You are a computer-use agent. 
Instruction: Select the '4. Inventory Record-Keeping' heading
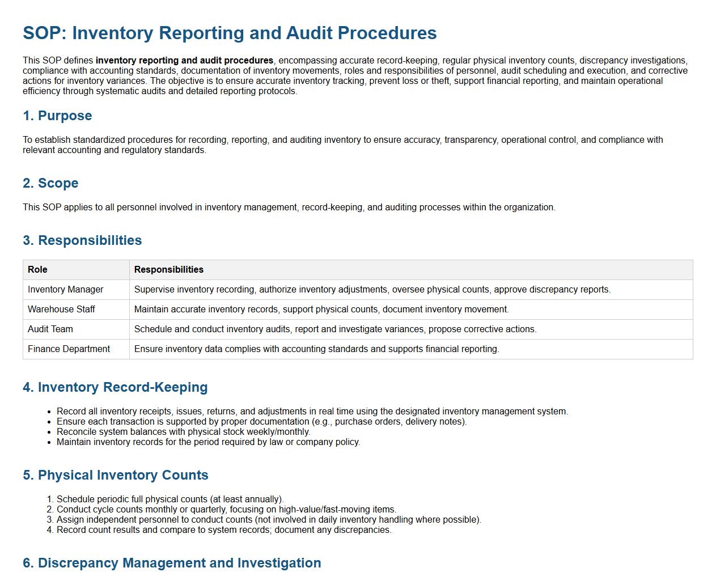(115, 387)
